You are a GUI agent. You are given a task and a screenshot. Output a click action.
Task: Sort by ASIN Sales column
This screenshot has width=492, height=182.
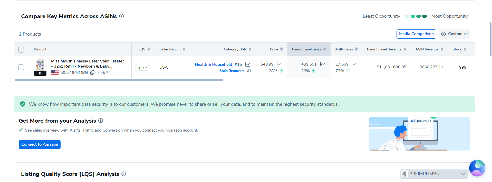[356, 49]
